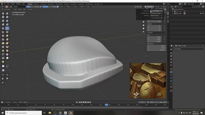The image size is (205, 115).
Task: Open the Texture dropdown
Action: coord(69,7)
